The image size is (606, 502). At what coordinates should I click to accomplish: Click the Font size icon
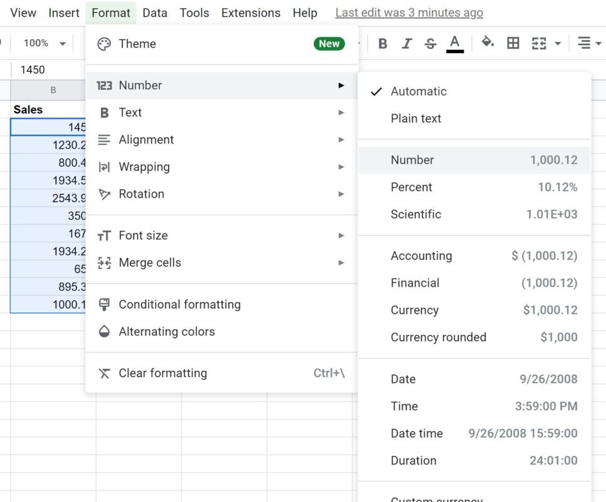click(104, 236)
